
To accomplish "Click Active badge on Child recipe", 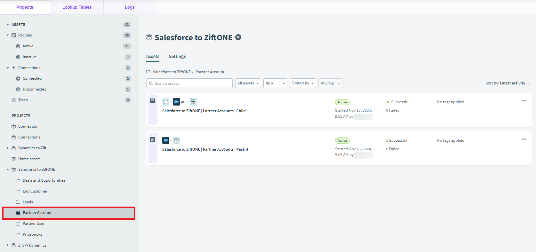I will coord(342,102).
